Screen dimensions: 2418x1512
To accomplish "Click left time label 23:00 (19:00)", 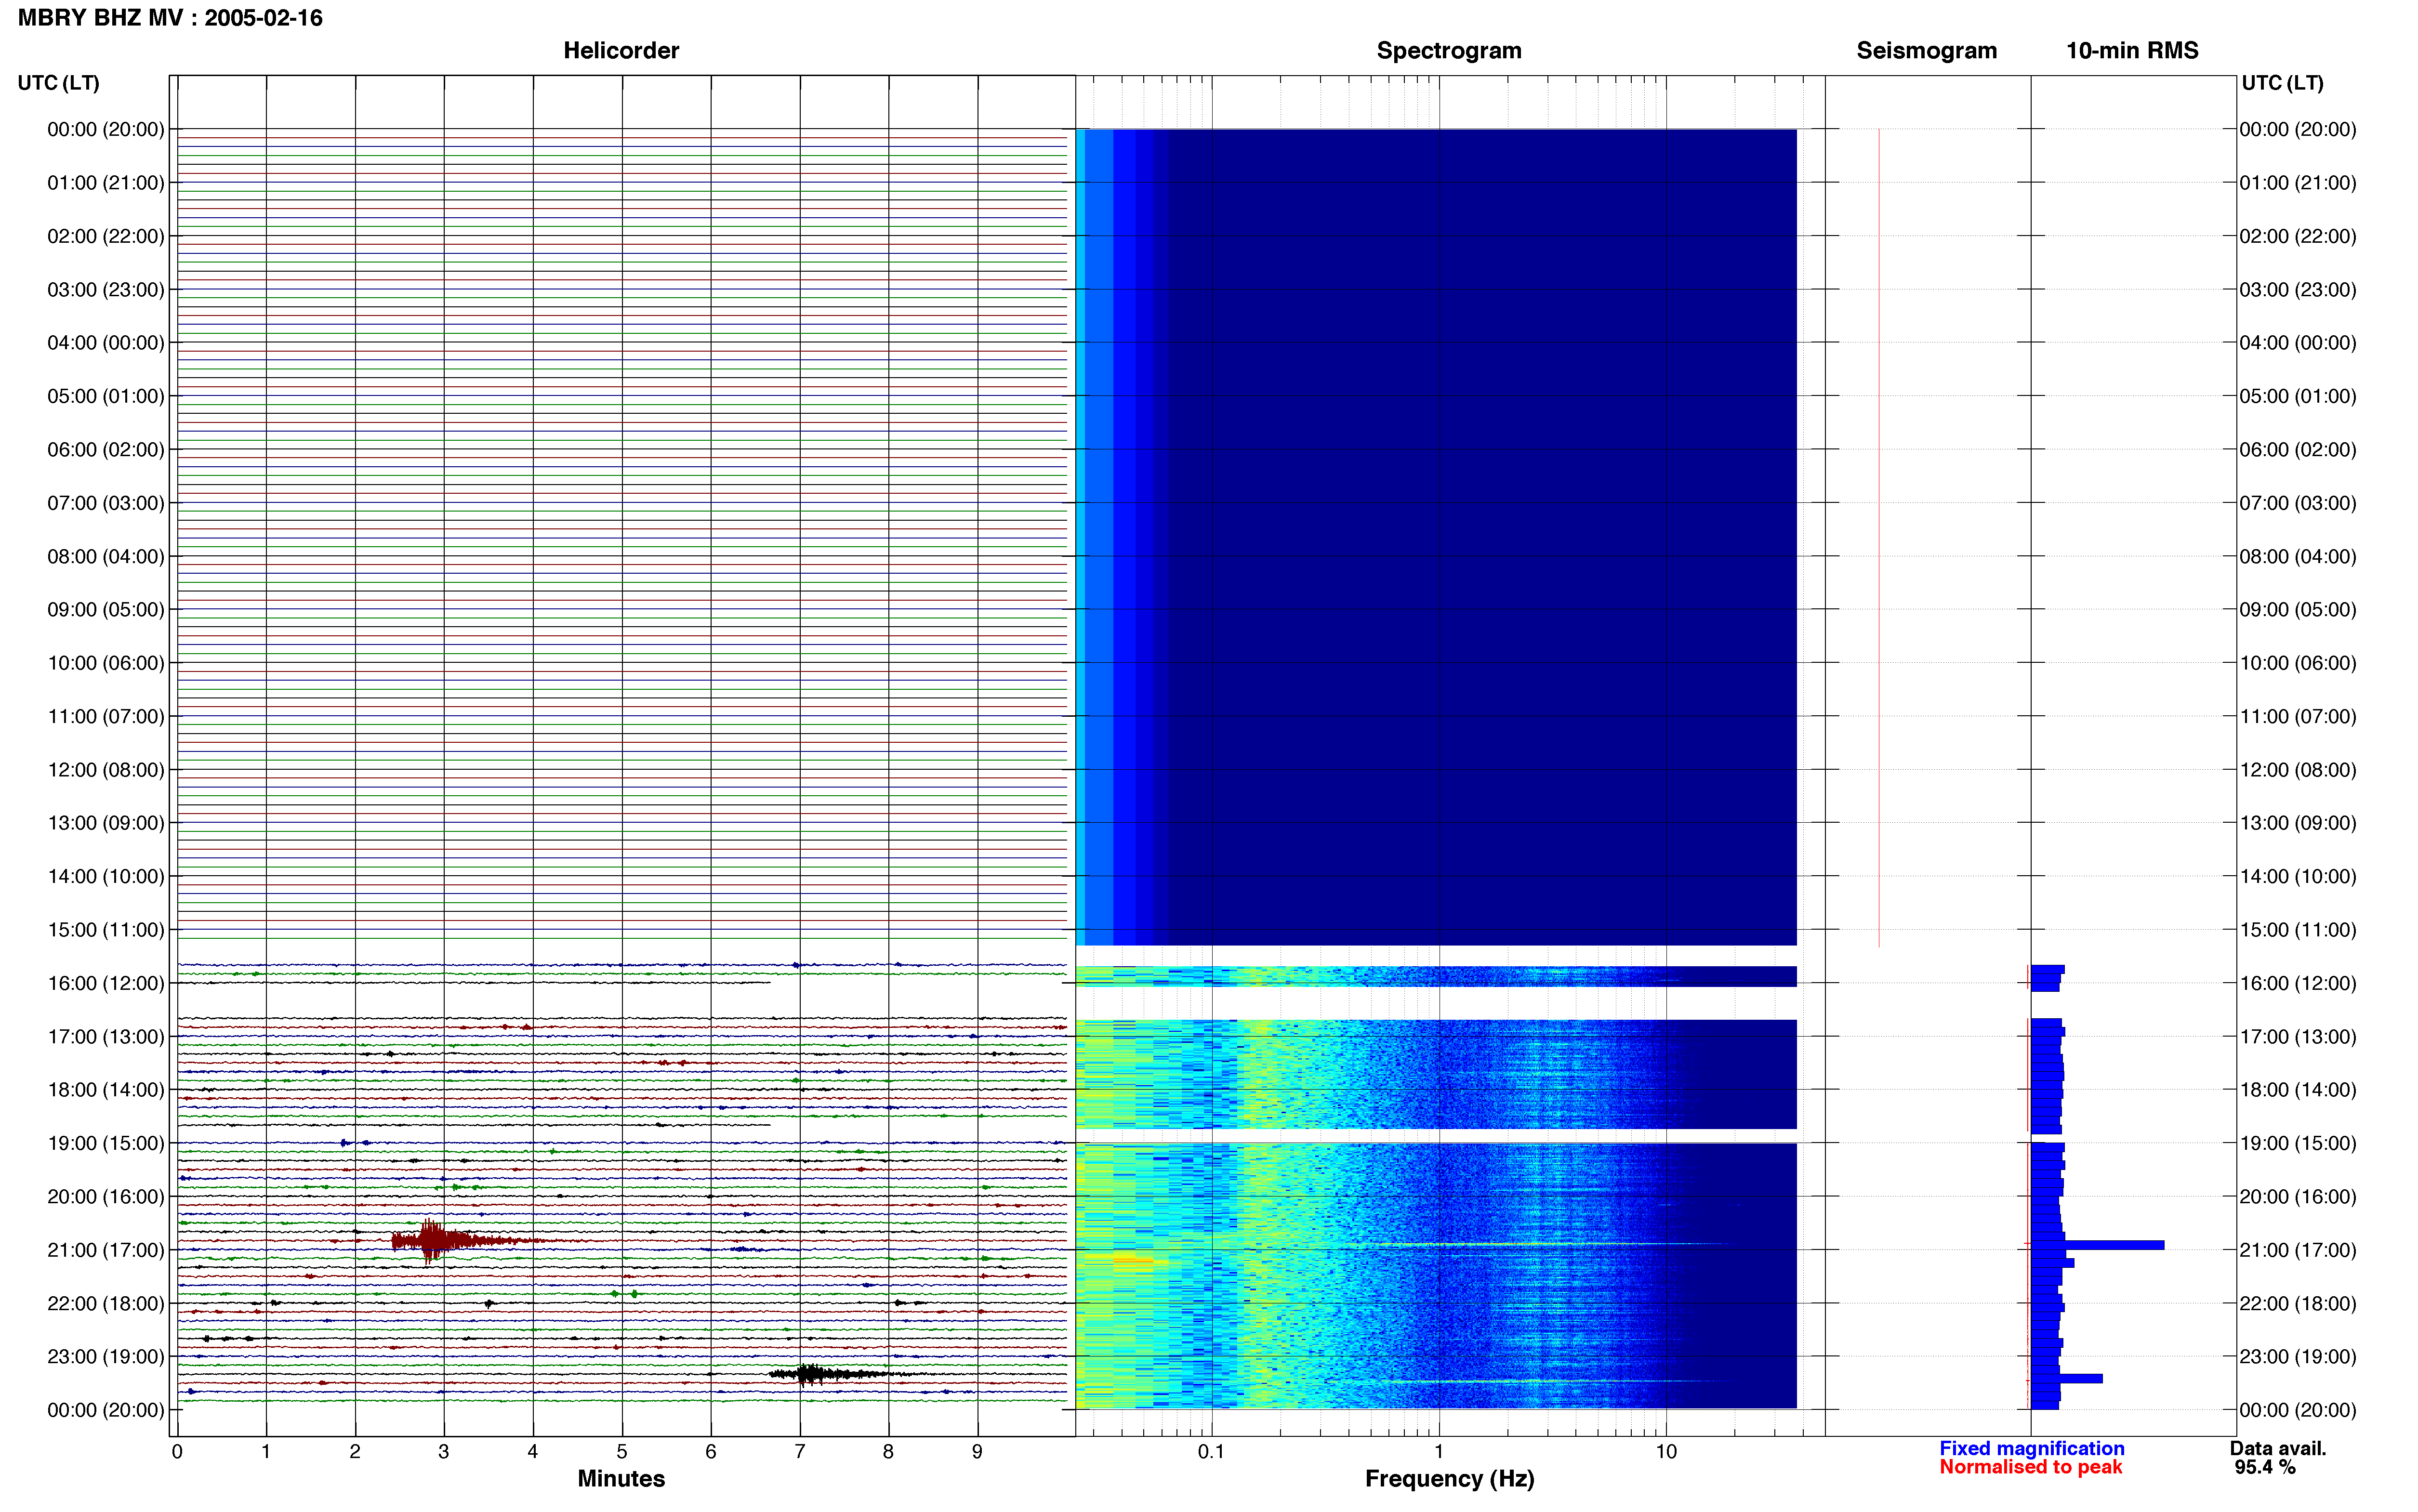I will coord(106,1357).
